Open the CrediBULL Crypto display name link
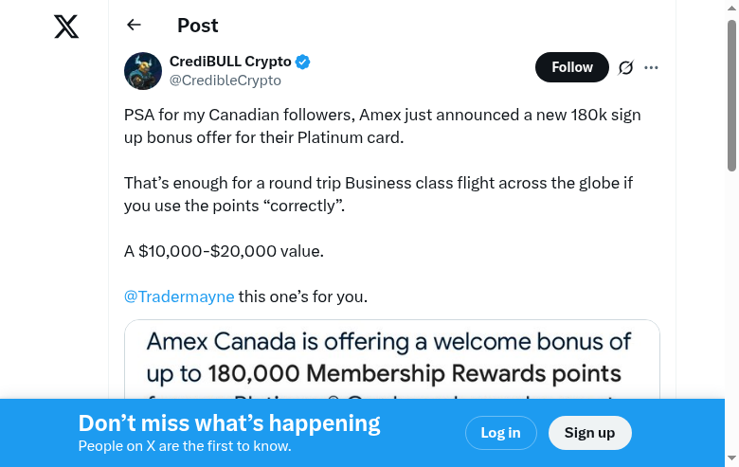This screenshot has height=467, width=739. coord(230,62)
